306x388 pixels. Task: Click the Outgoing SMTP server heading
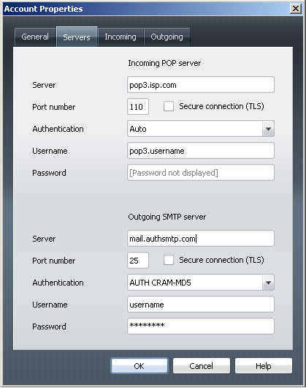coord(167,217)
